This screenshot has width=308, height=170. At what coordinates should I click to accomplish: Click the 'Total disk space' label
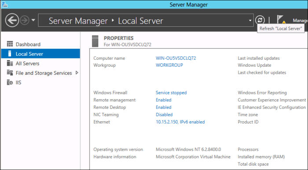(253, 164)
